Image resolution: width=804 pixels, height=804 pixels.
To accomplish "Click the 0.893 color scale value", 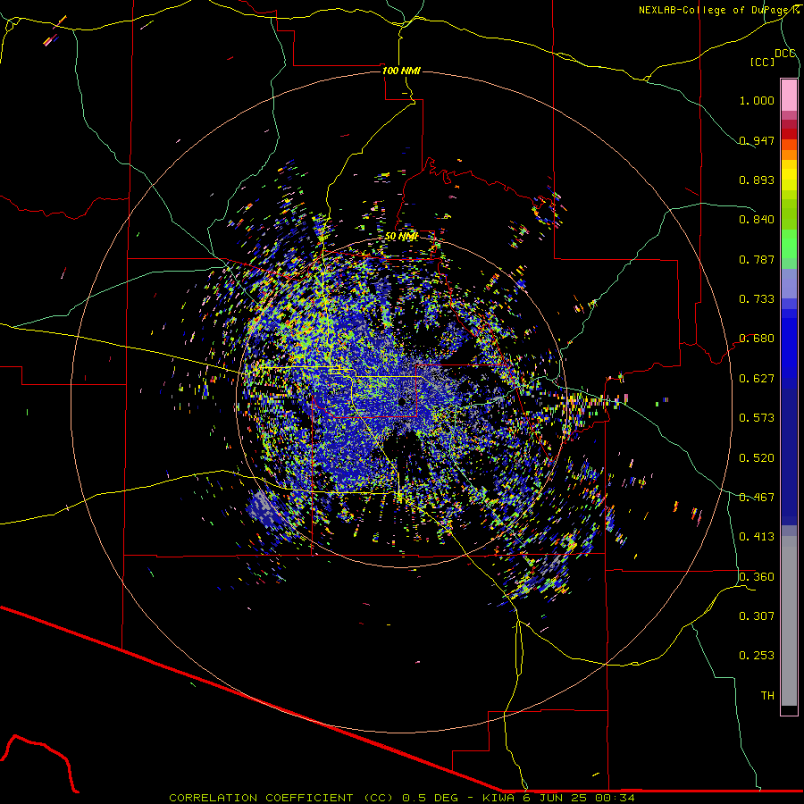I will (757, 180).
